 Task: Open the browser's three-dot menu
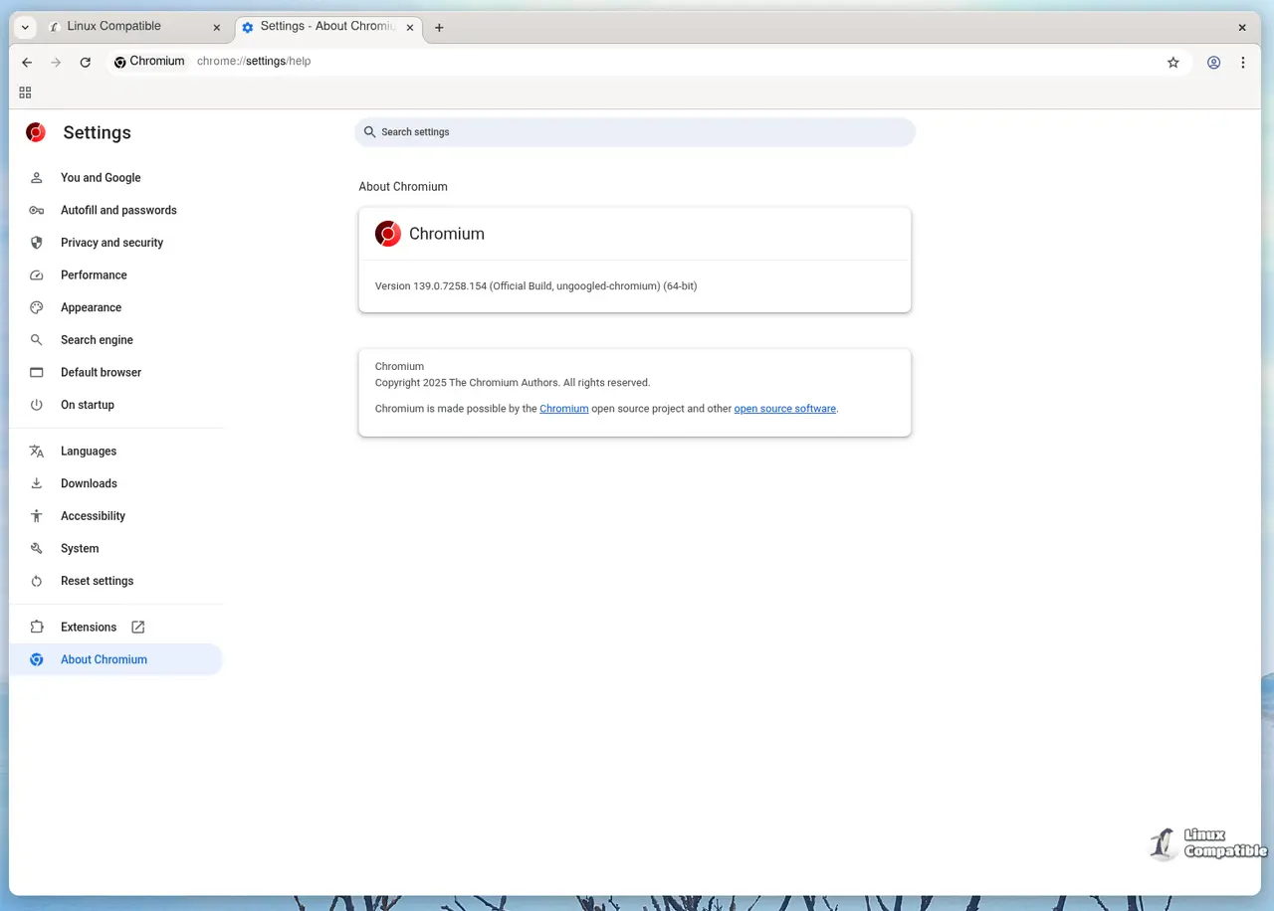click(x=1243, y=62)
